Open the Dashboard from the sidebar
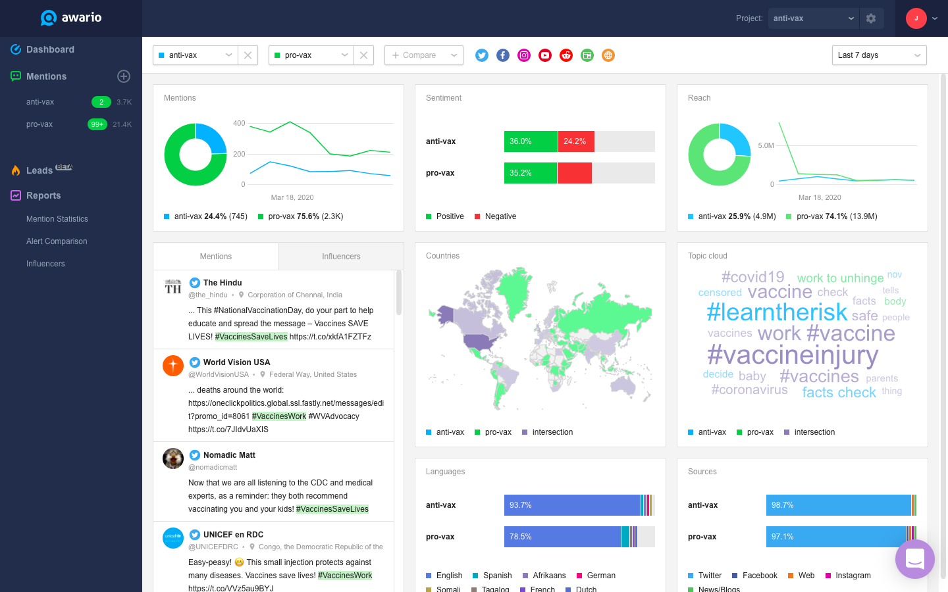 click(x=49, y=49)
